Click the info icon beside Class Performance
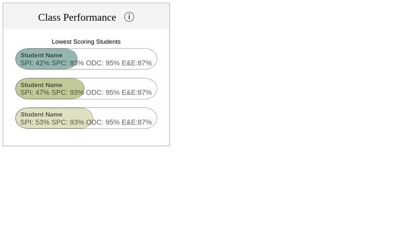 pos(129,17)
